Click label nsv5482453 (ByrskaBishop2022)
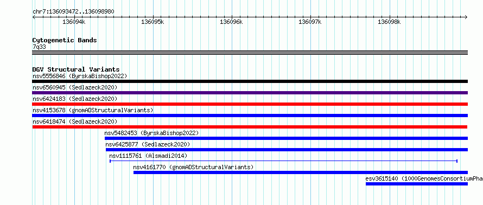The width and height of the screenshot is (483, 205). tap(152, 133)
